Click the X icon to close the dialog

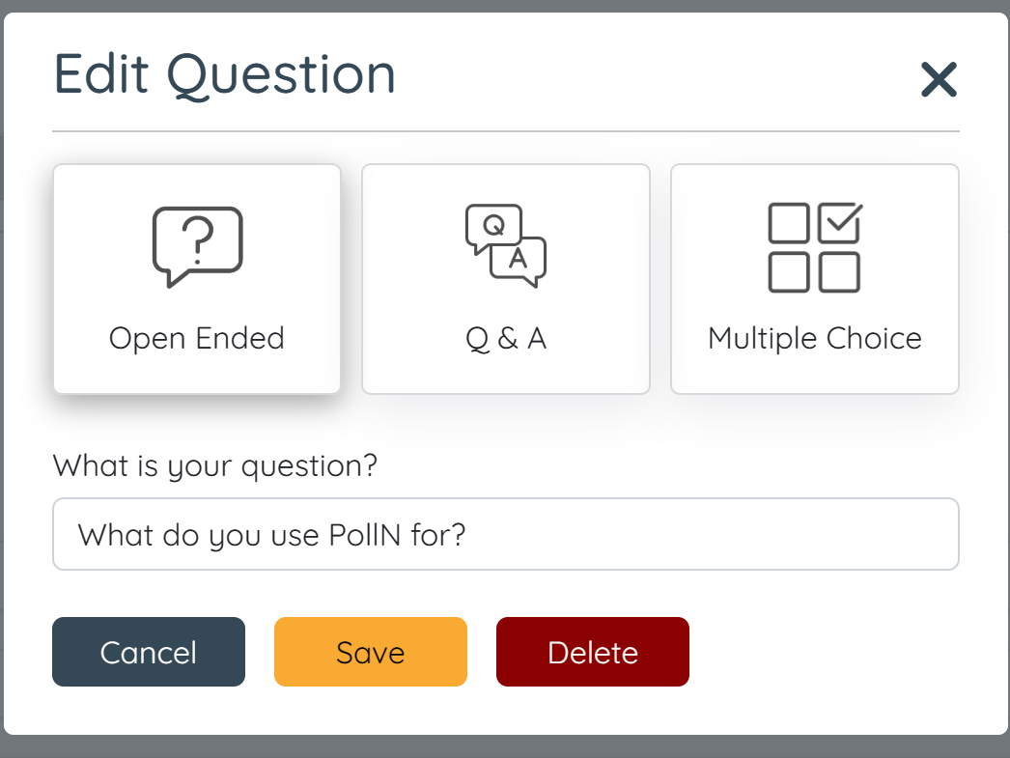938,80
